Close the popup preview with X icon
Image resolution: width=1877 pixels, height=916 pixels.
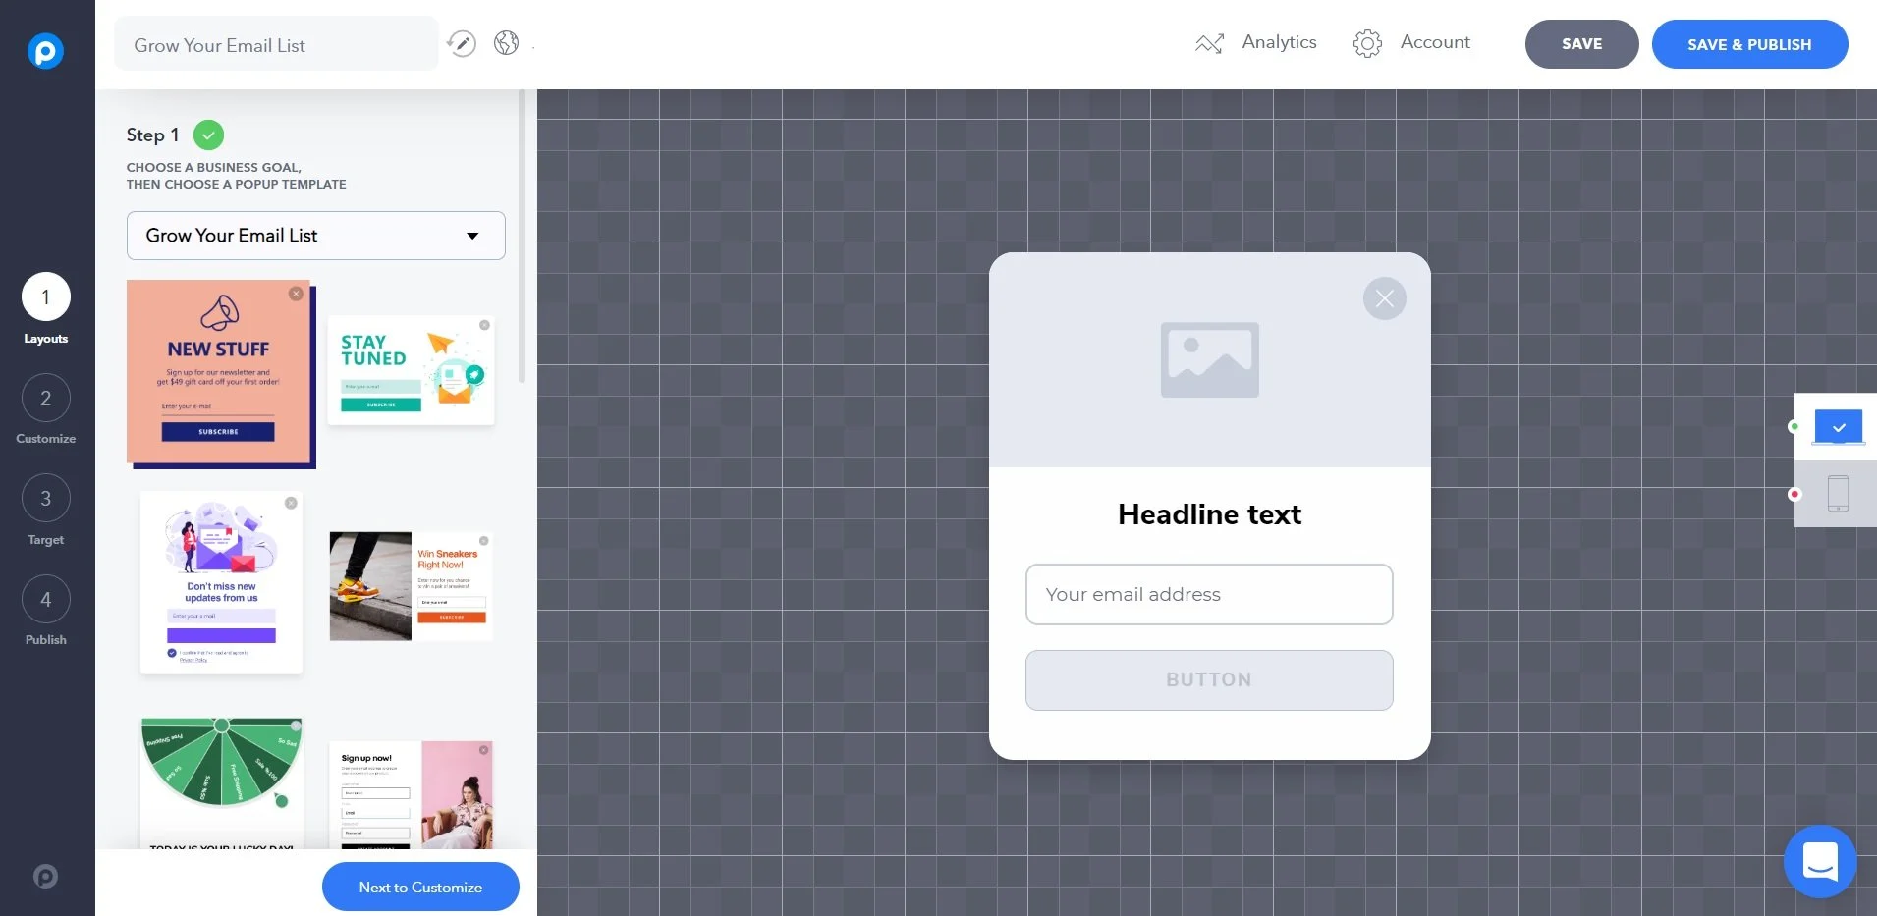tap(1384, 298)
